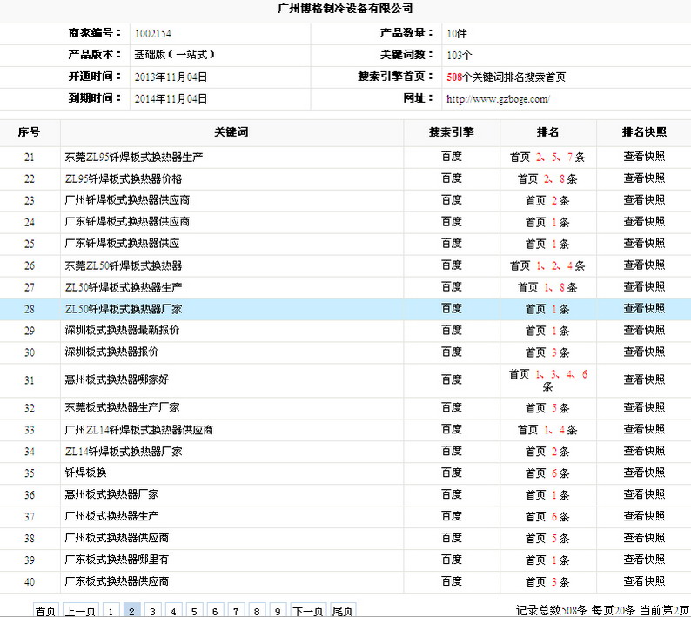Select keyword 广东板式换热器哪里有
The height and width of the screenshot is (617, 691).
117,560
